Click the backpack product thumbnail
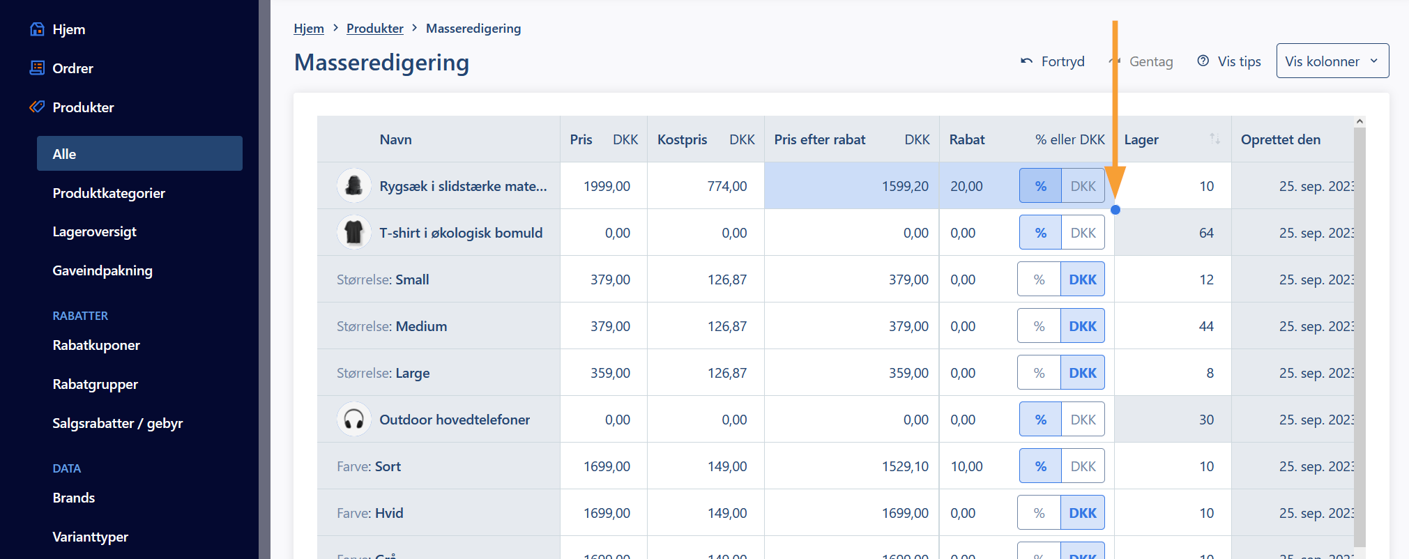This screenshot has height=559, width=1409. pos(354,185)
